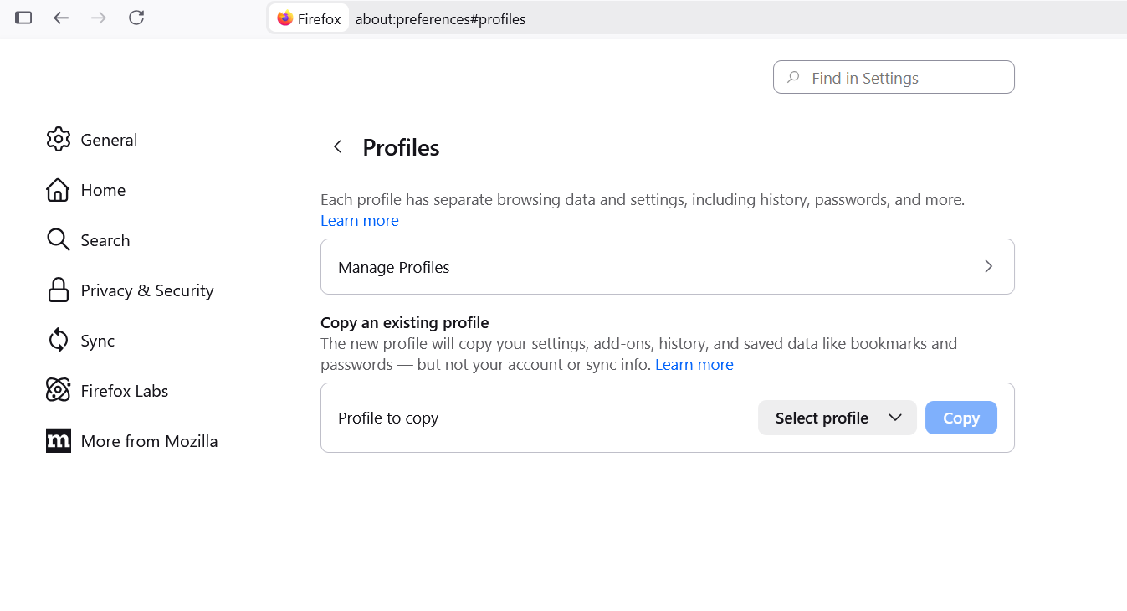Click the disabled forward navigation arrow
The height and width of the screenshot is (611, 1127).
coord(99,18)
